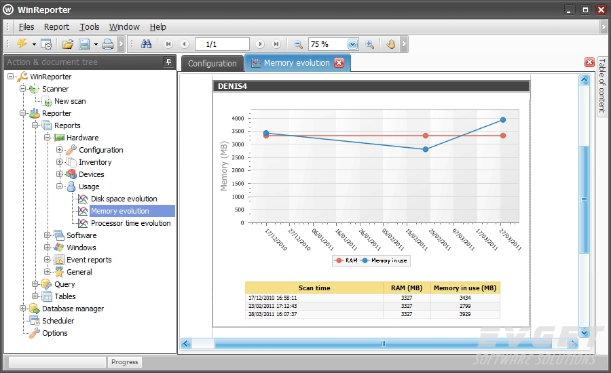Image resolution: width=611 pixels, height=373 pixels.
Task: Expand the Inventory tree node
Action: coord(59,162)
